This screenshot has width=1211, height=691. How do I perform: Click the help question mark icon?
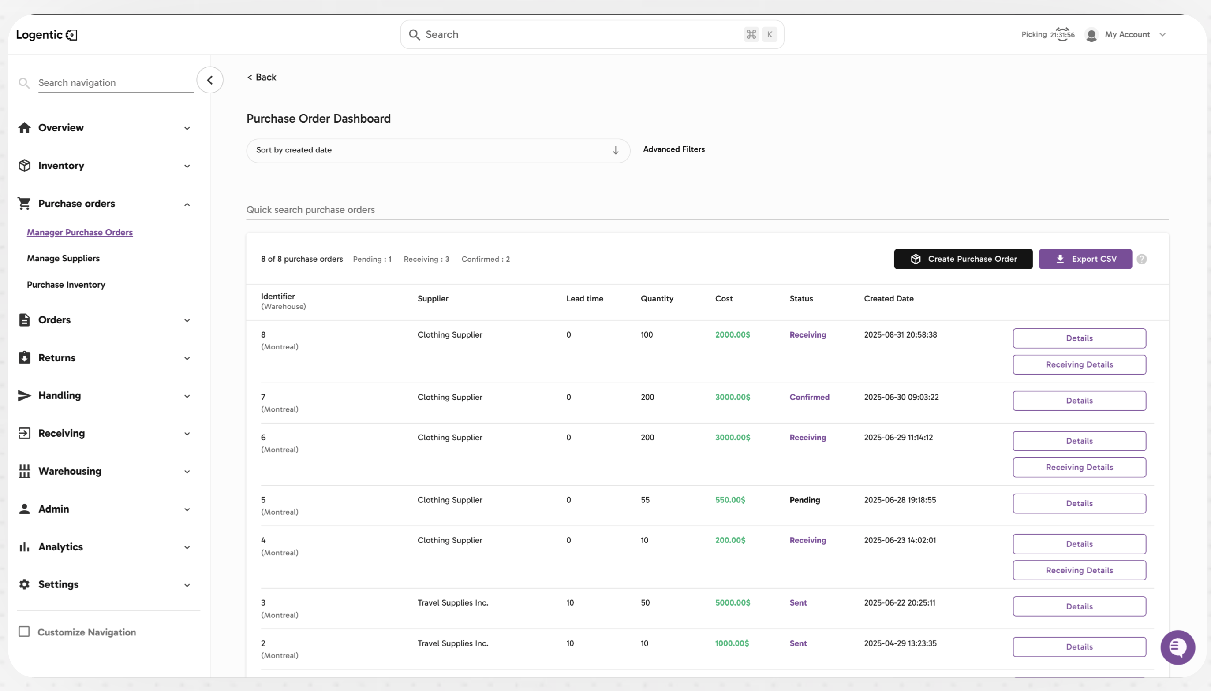1142,259
